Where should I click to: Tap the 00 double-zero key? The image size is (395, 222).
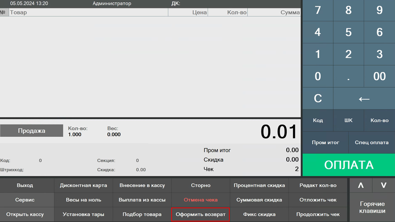point(379,76)
